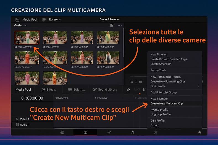Click the Davinci Resolve title text

click(109, 19)
